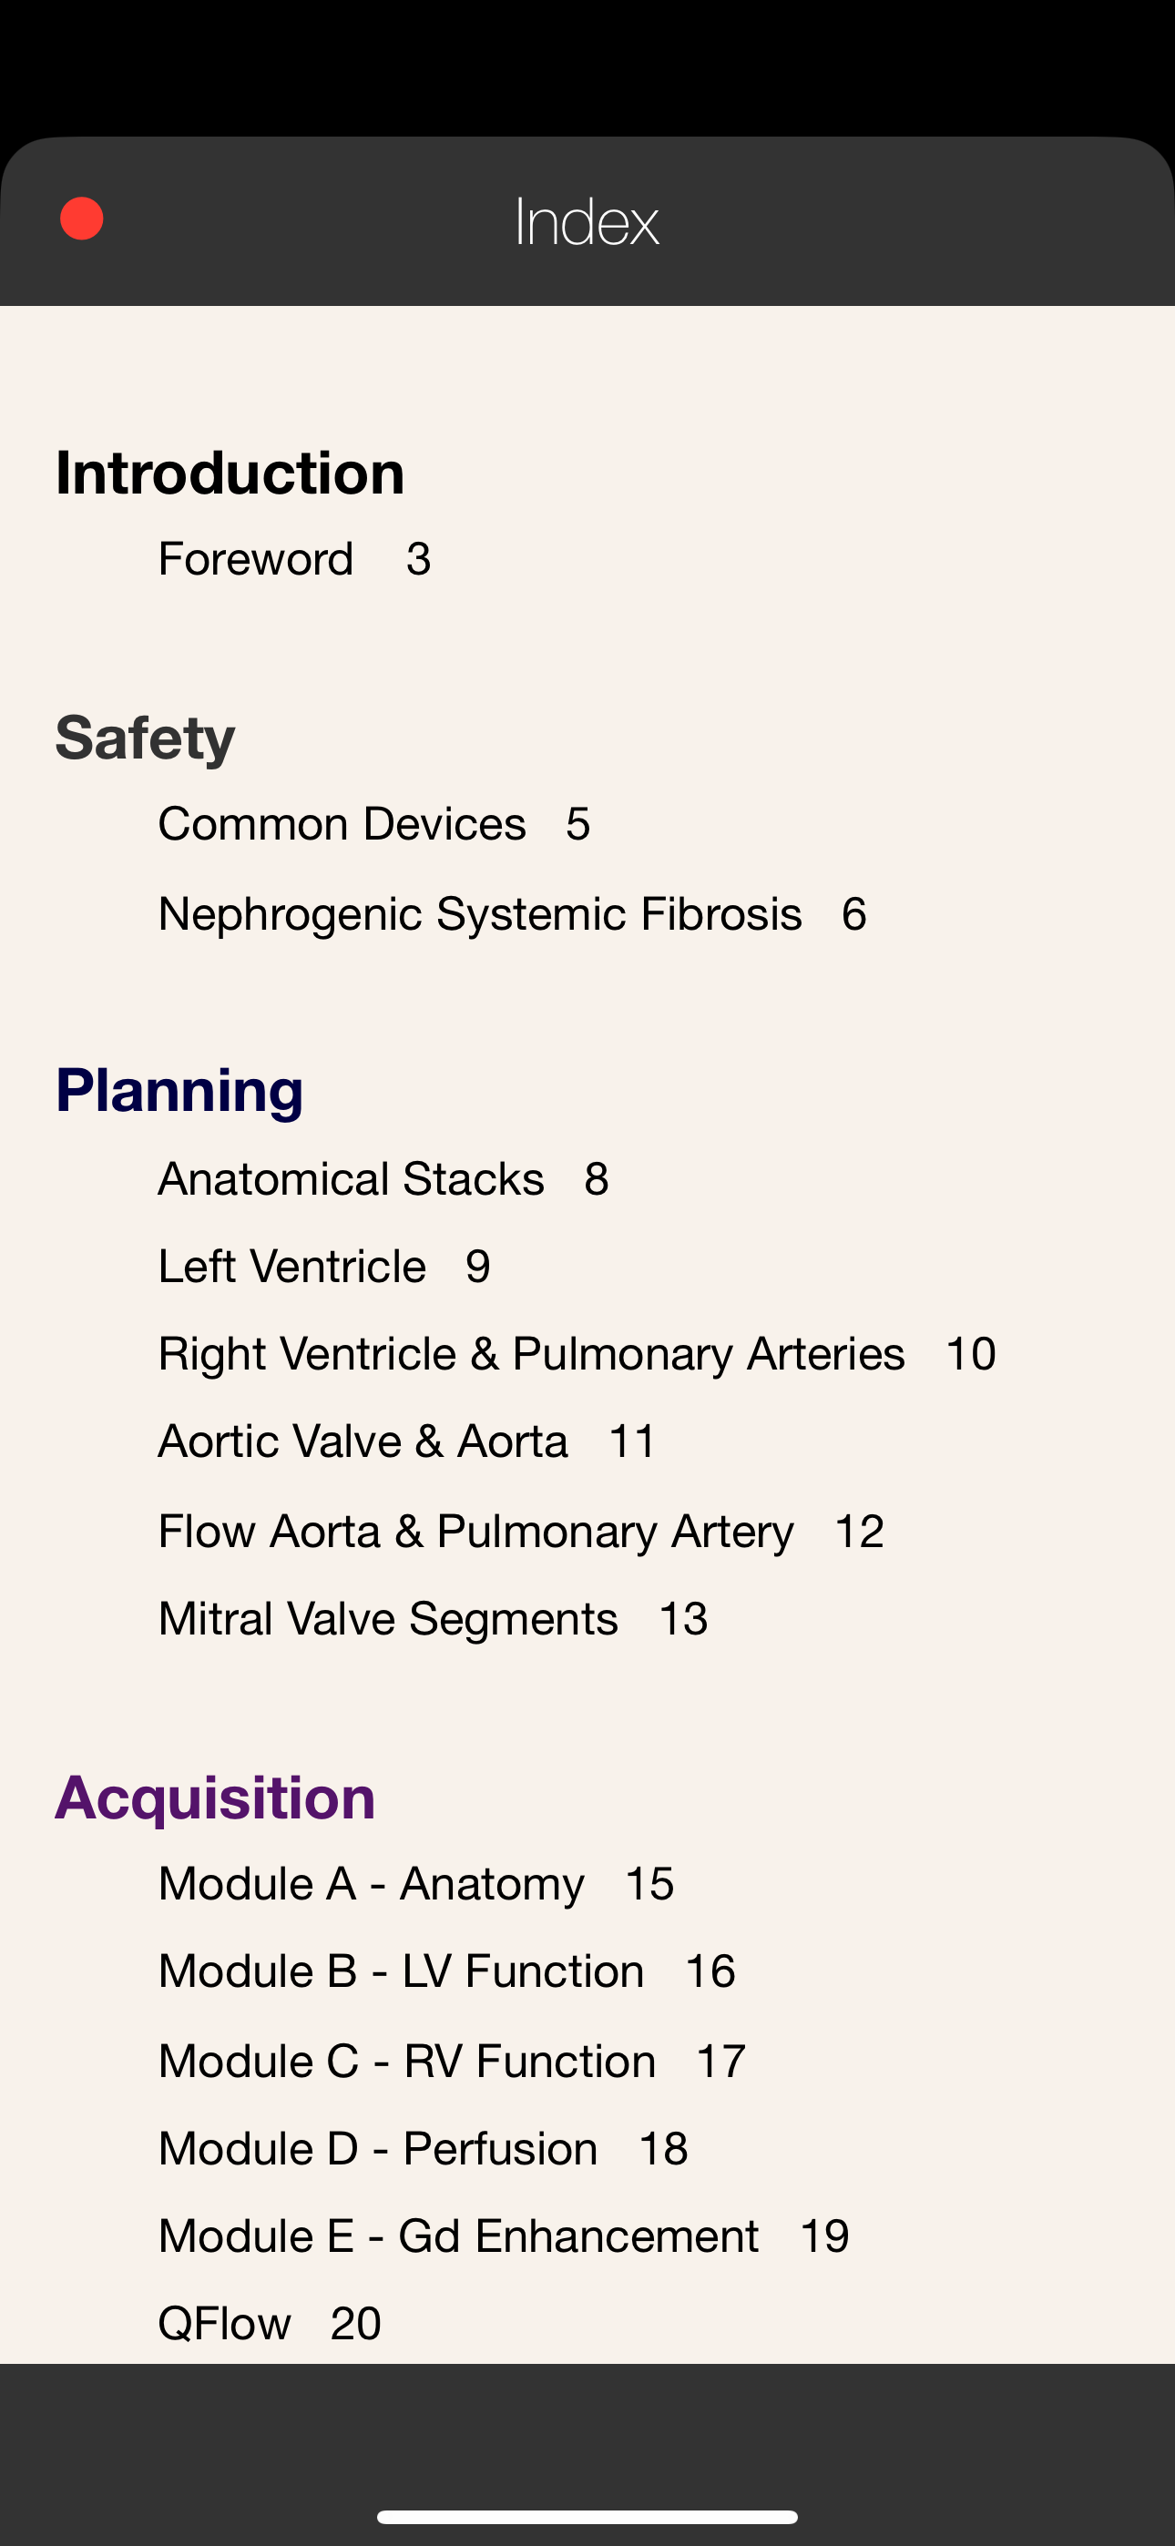Select the Anatomical Stacks entry
Image resolution: width=1175 pixels, height=2546 pixels.
click(383, 1179)
